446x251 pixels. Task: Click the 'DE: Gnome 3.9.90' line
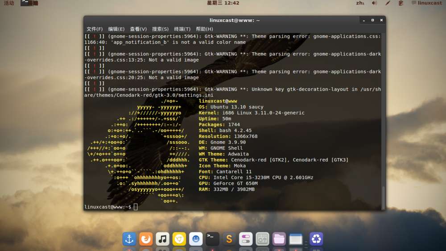click(x=222, y=142)
